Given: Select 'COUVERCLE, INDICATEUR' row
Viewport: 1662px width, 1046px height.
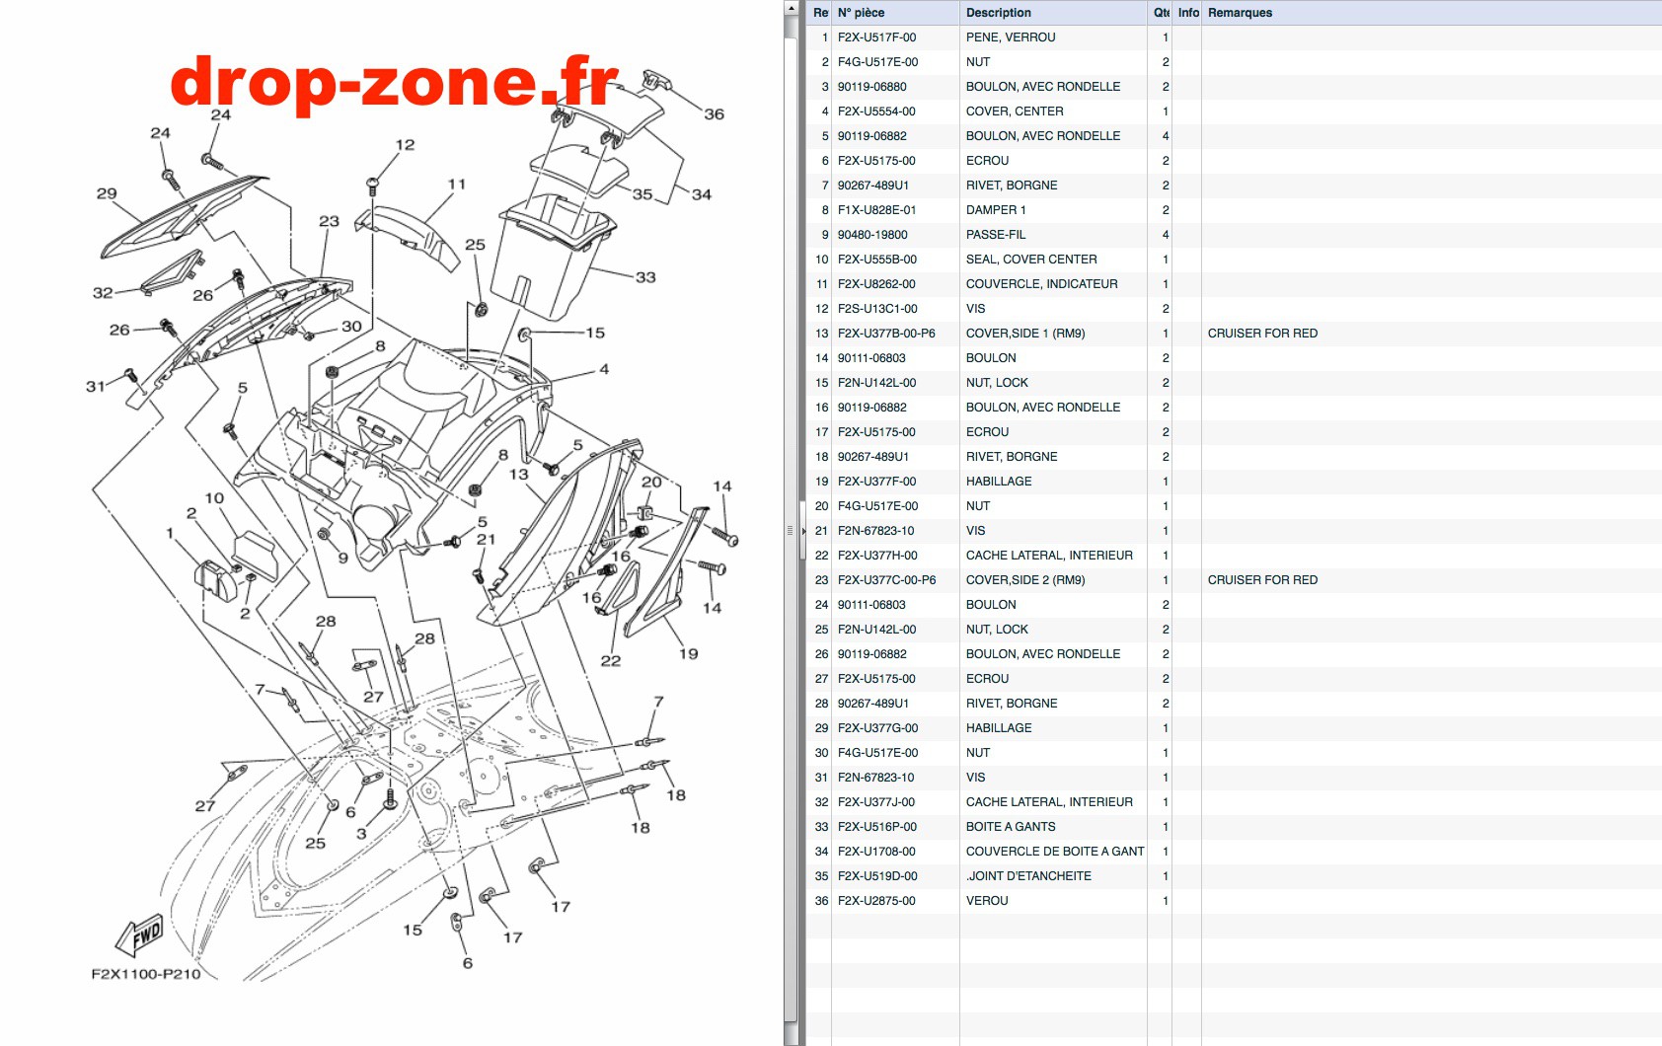Looking at the screenshot, I should pyautogui.click(x=1234, y=284).
